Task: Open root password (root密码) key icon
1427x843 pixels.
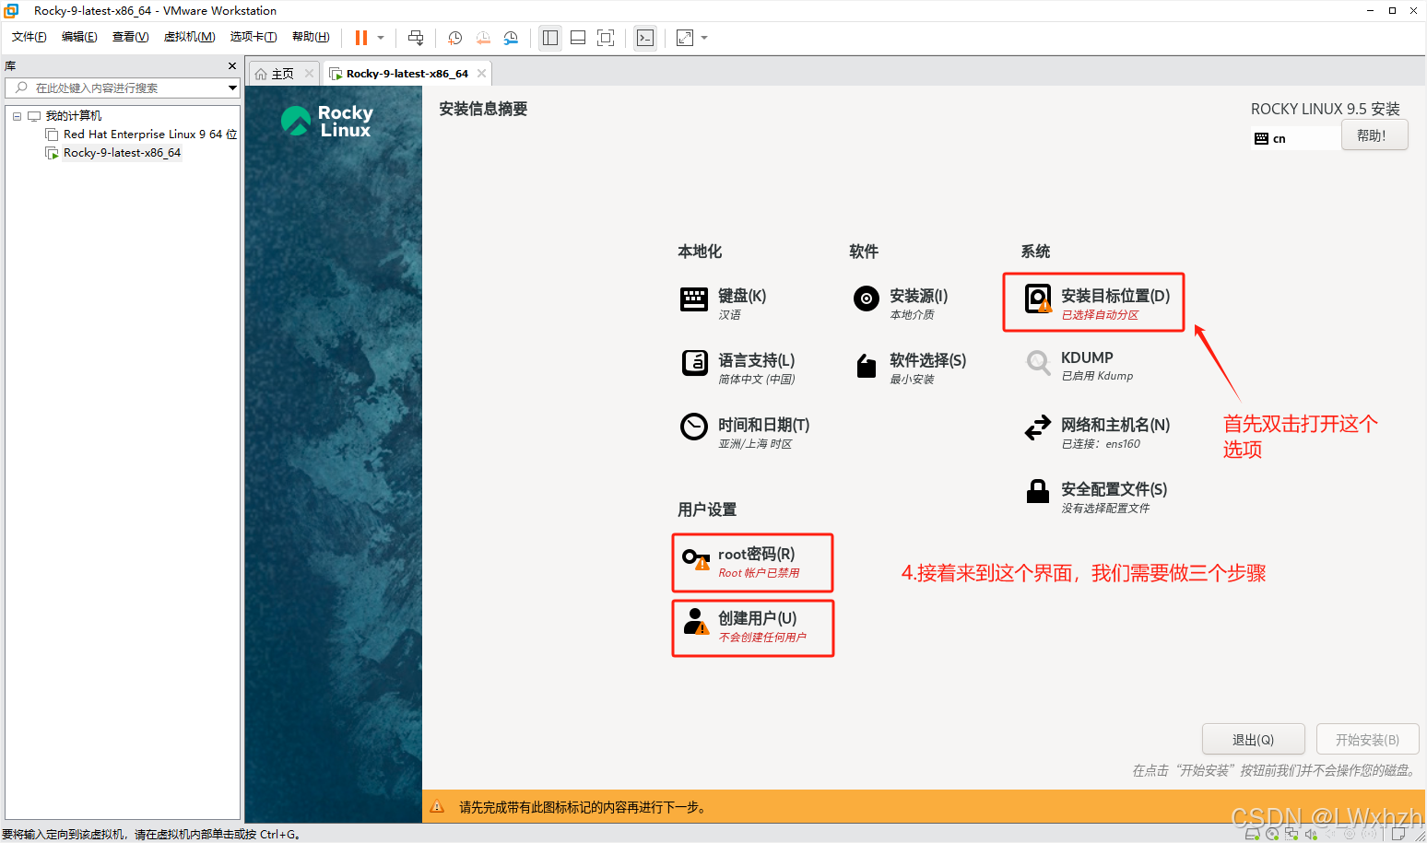Action: tap(695, 558)
